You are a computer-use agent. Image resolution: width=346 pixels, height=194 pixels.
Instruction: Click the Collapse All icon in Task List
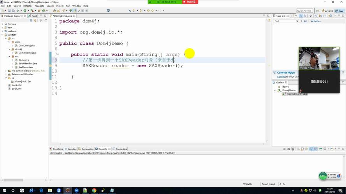coord(325,16)
